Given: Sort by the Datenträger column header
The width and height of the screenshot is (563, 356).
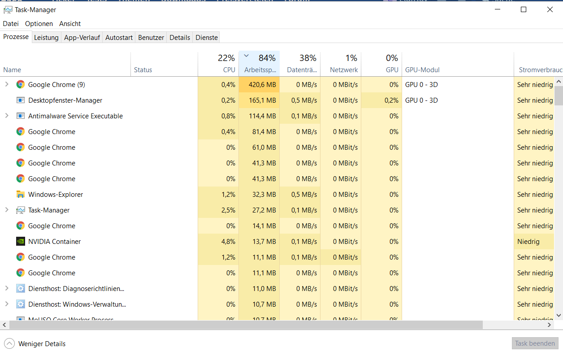Looking at the screenshot, I should tap(300, 64).
